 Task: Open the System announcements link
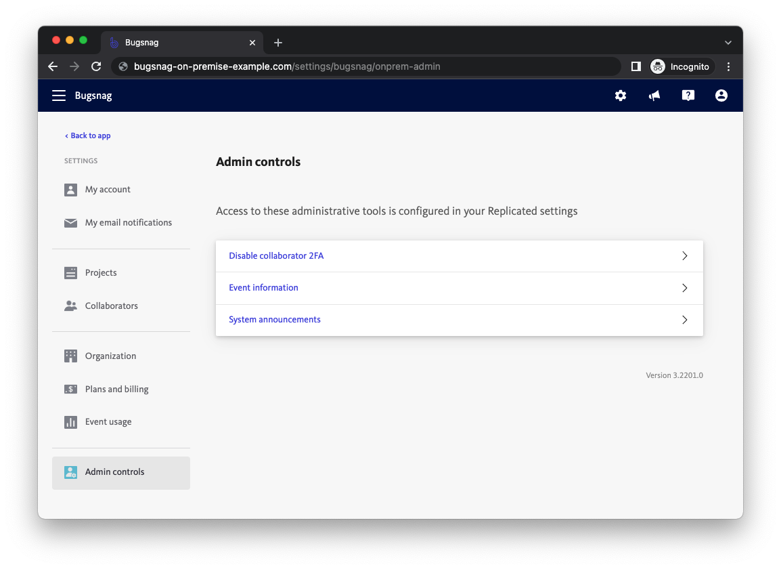[275, 320]
